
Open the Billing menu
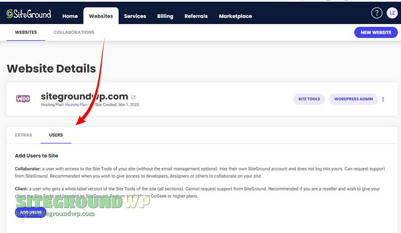pos(165,16)
